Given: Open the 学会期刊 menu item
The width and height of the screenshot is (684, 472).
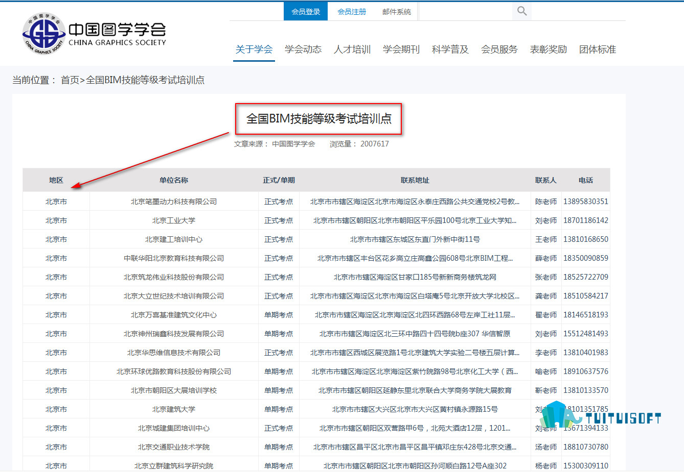Looking at the screenshot, I should [401, 49].
